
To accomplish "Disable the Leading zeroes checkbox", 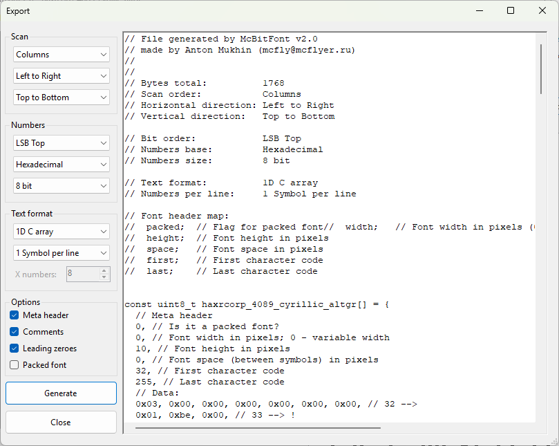I will [15, 349].
